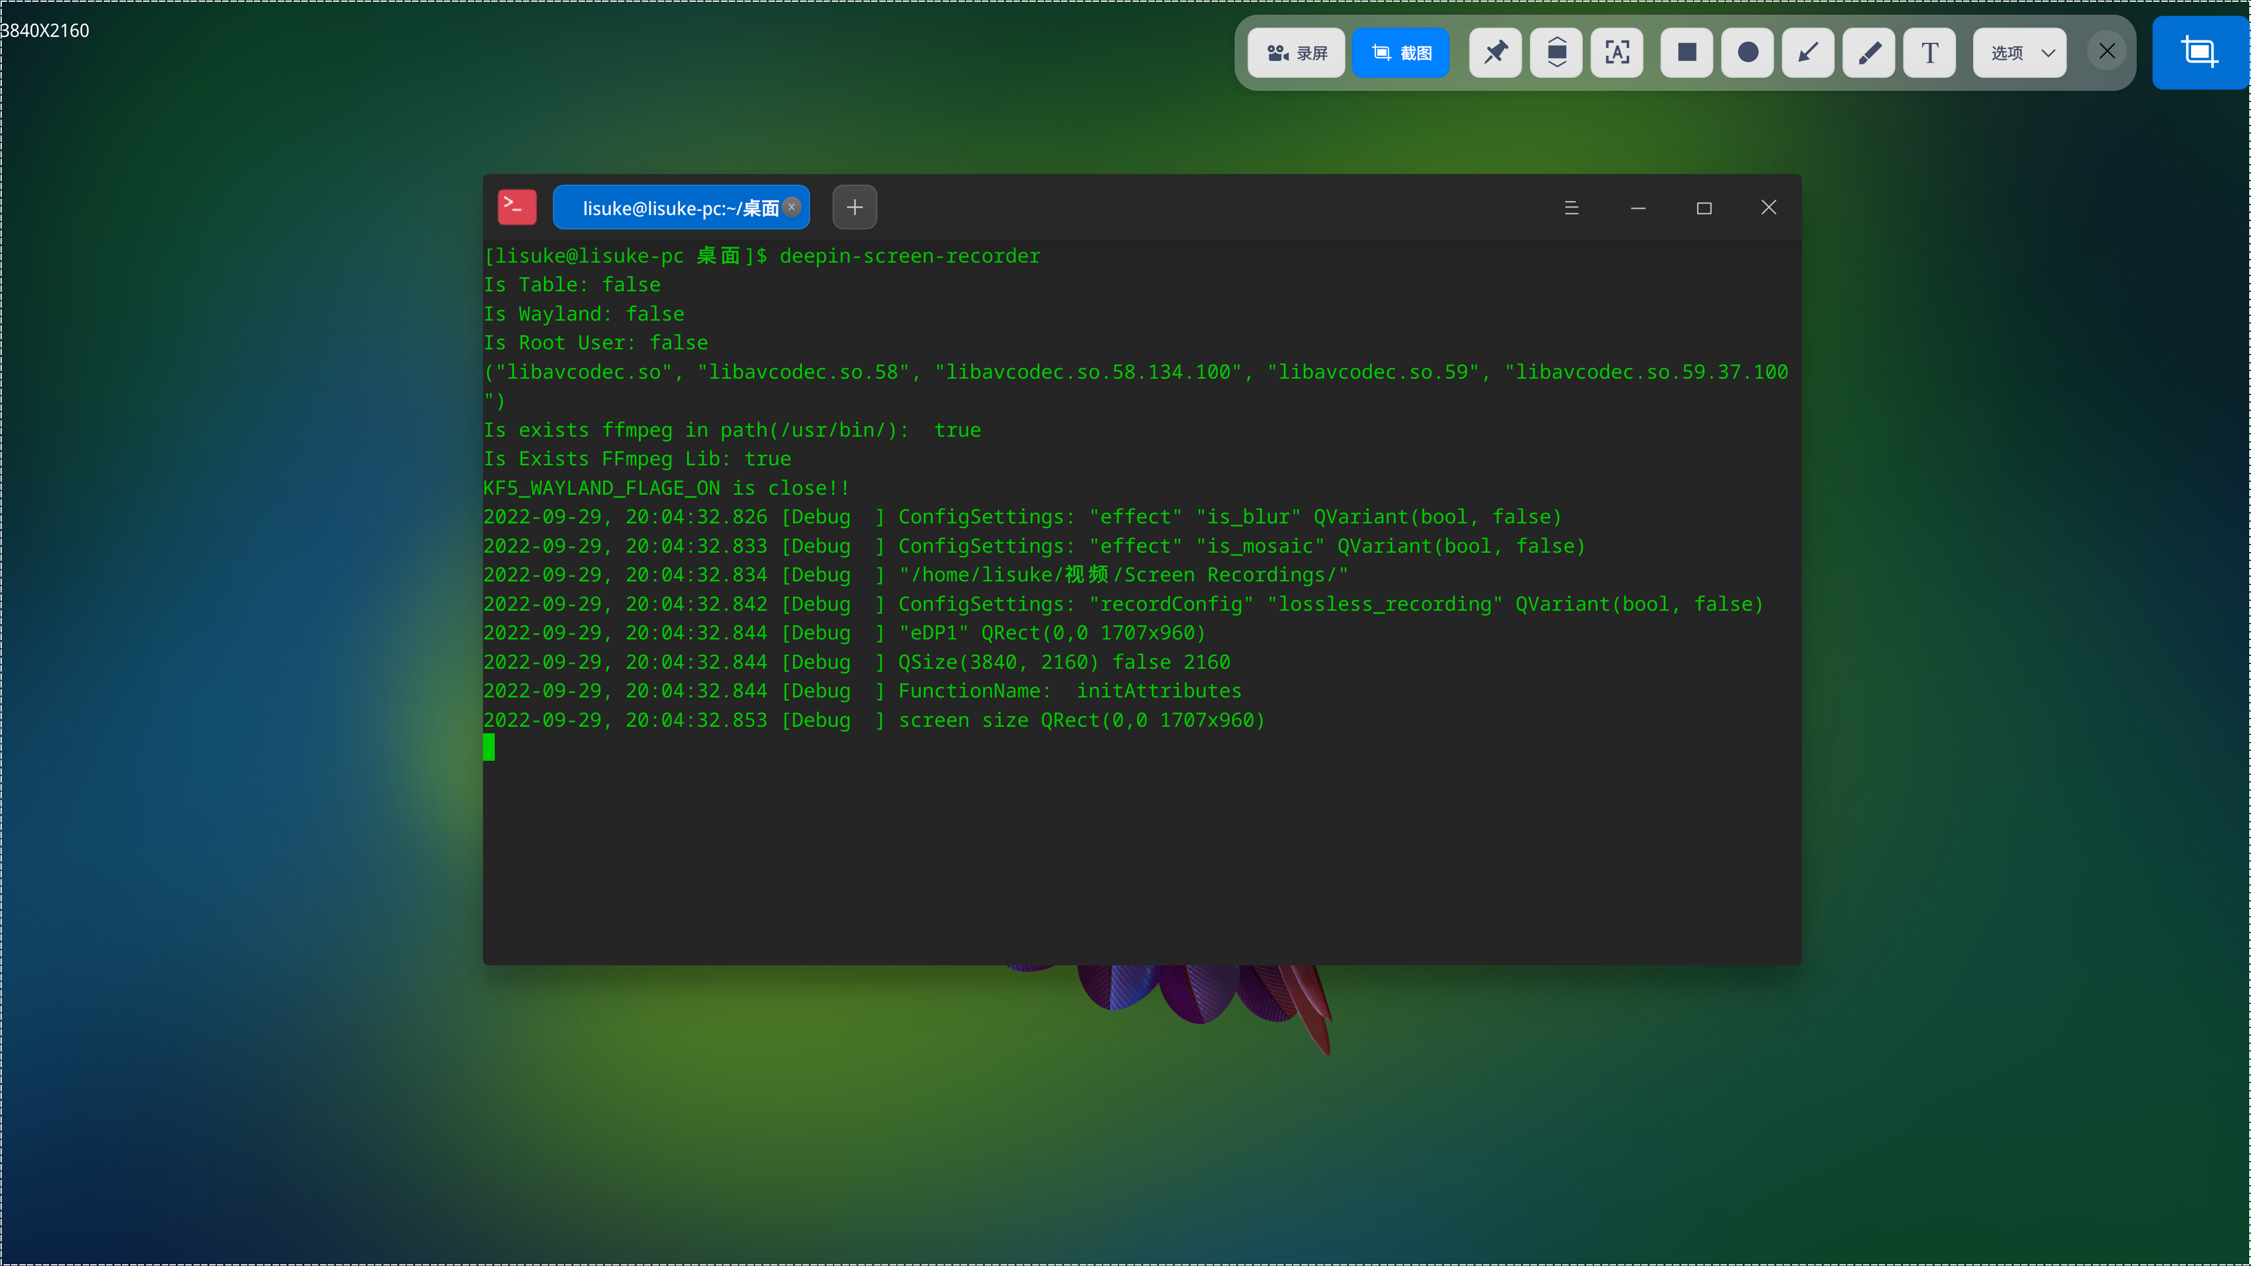2251x1266 pixels.
Task: Select the pencil drawing tool
Action: tap(1869, 52)
